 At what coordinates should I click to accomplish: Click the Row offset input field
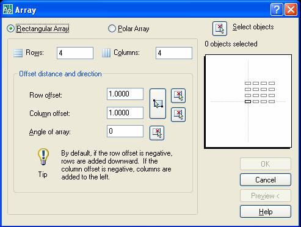125,94
